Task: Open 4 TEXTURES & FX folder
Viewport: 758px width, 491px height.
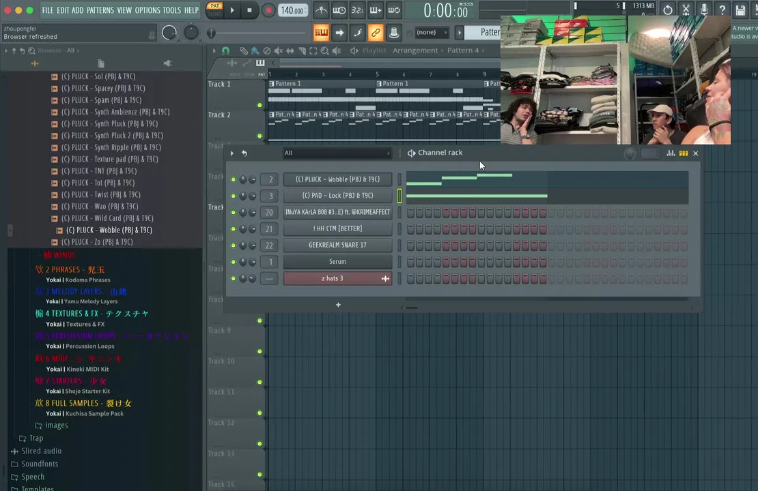Action: pyautogui.click(x=92, y=314)
